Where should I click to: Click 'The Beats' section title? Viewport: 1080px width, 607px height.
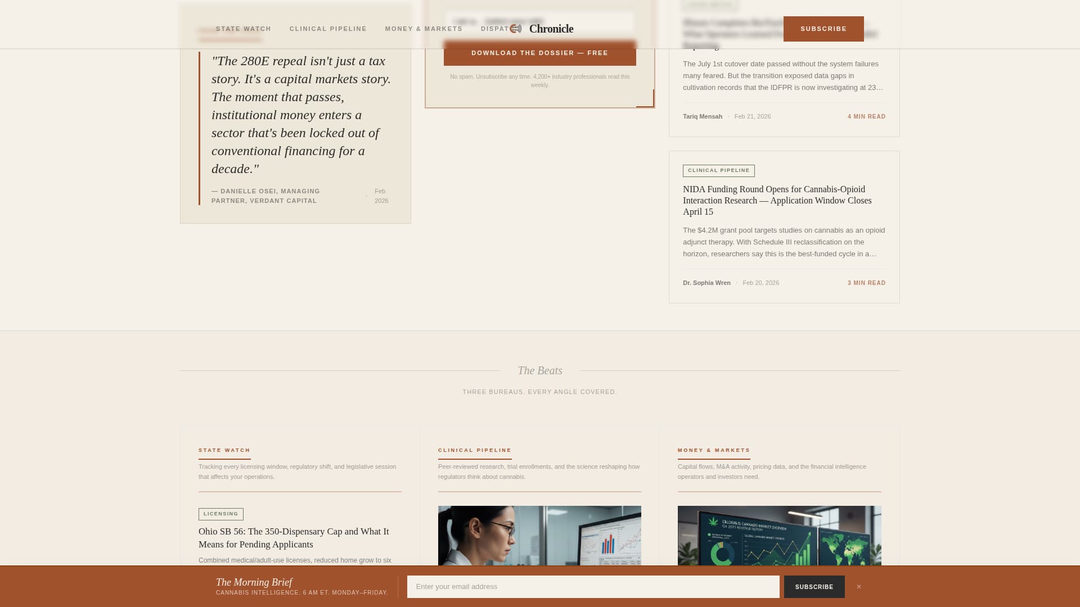(540, 370)
